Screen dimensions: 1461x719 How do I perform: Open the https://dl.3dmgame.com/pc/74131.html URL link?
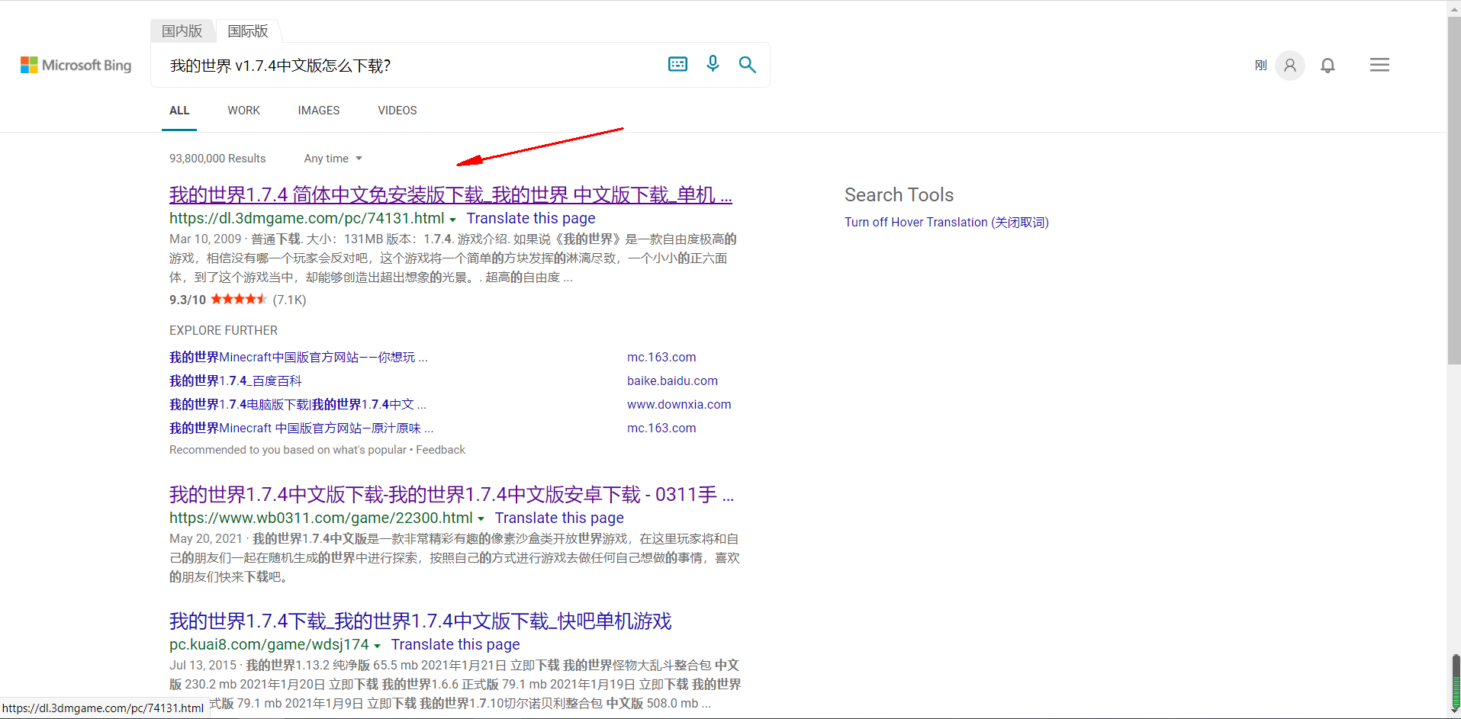click(x=307, y=218)
